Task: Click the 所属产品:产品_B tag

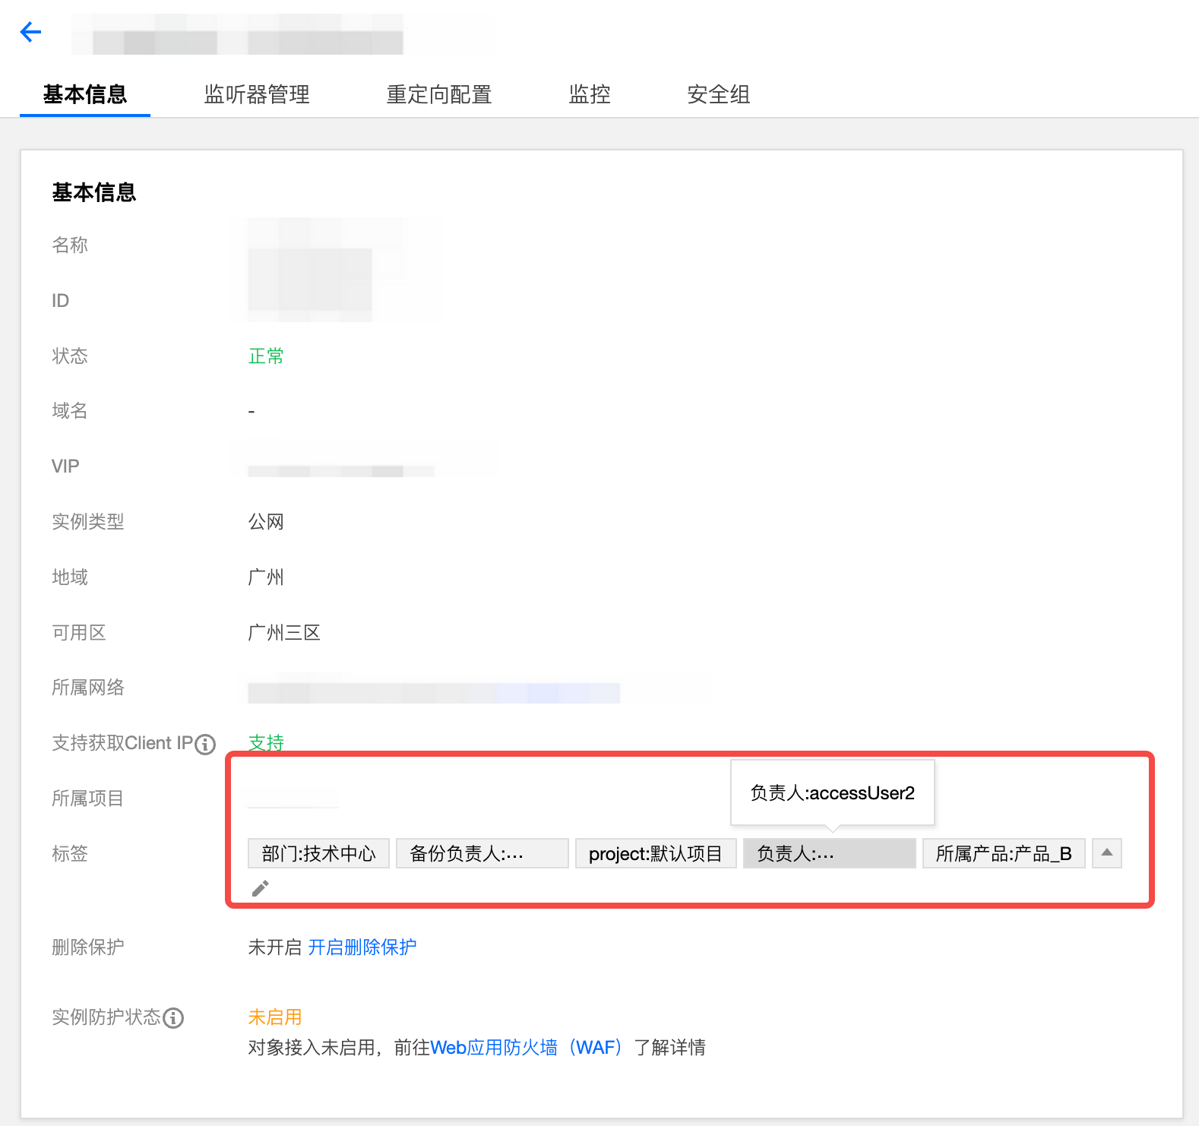Action: [x=1003, y=854]
